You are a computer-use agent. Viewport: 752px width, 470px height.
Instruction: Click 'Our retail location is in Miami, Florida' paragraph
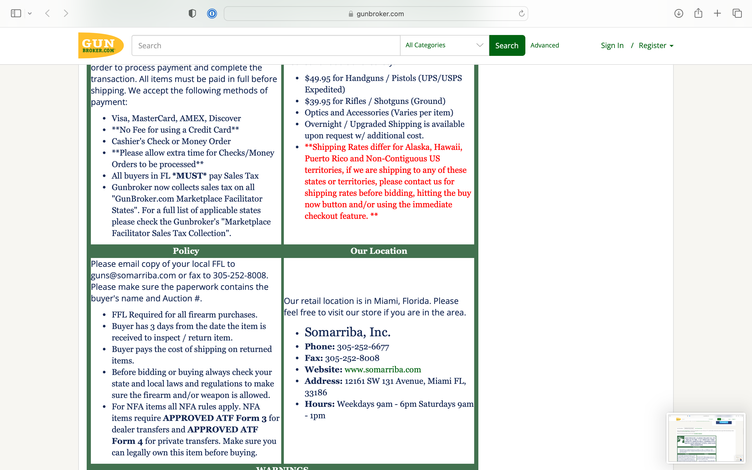click(375, 307)
